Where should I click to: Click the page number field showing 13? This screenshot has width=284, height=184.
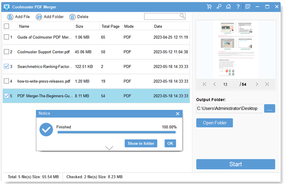[230, 84]
